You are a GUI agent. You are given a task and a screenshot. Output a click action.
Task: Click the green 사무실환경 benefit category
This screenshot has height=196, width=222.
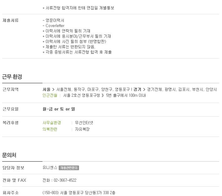[x=52, y=123]
